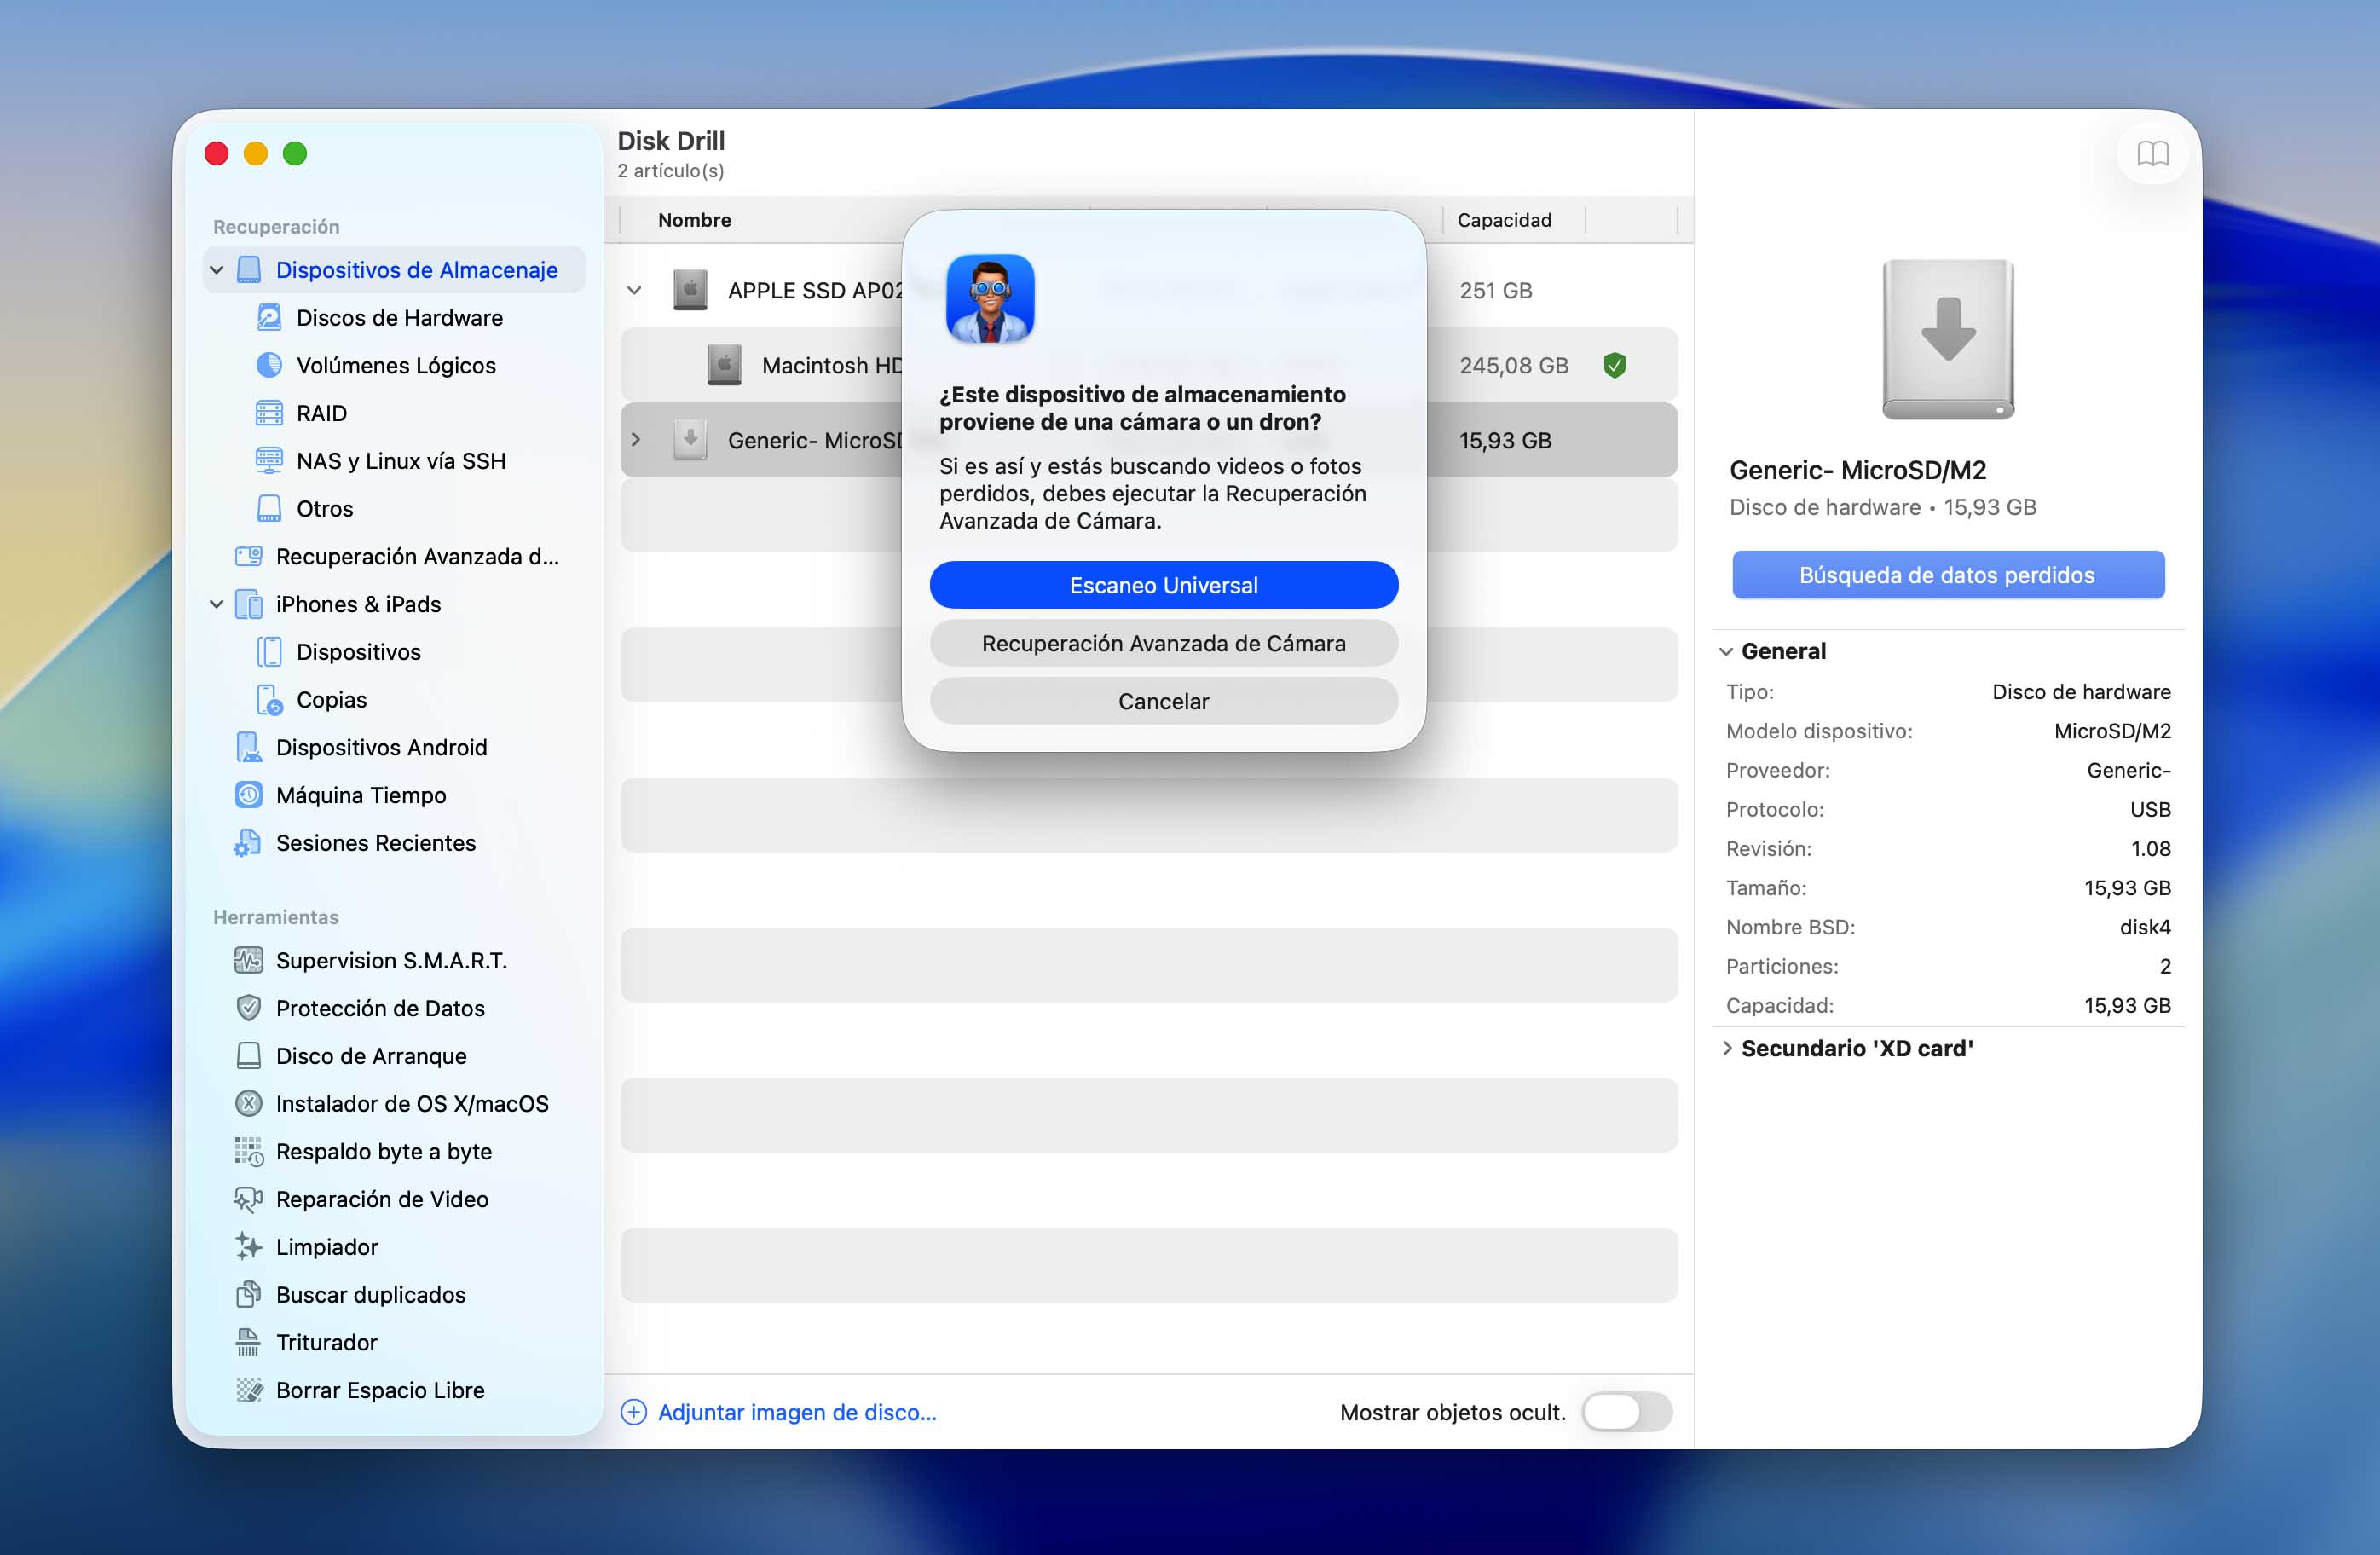Click Búsqueda de datos perdidos button
The height and width of the screenshot is (1555, 2380).
tap(1948, 575)
